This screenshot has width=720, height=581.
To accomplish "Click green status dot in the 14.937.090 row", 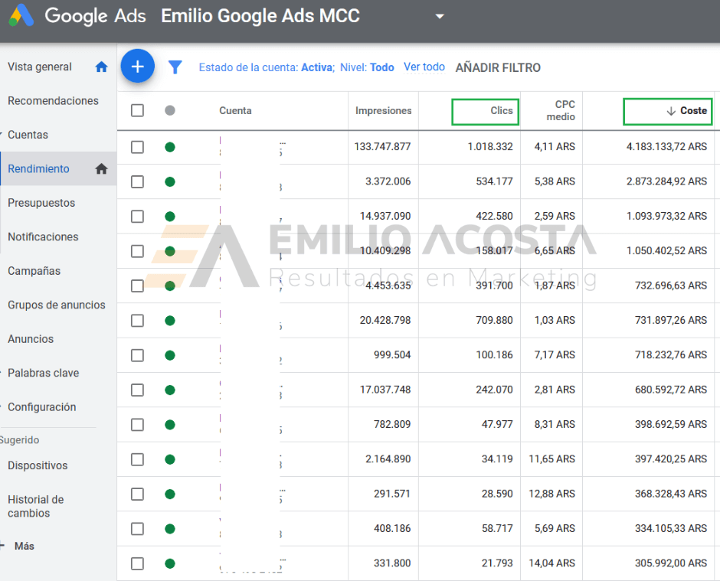I will click(170, 216).
